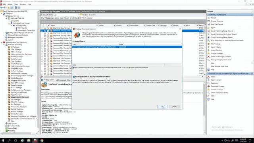Click the Import Source icon in the dialog

[73, 41]
